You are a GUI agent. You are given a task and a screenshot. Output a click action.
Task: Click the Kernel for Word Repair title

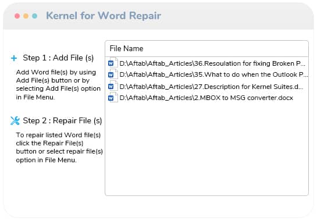(x=104, y=16)
